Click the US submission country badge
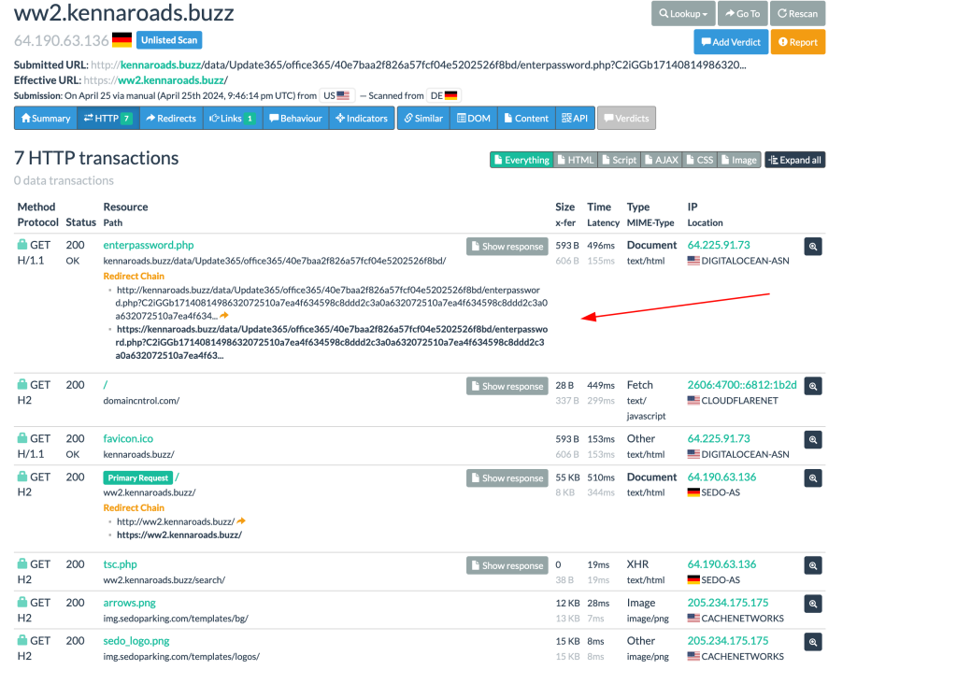The image size is (957, 684). click(x=336, y=96)
